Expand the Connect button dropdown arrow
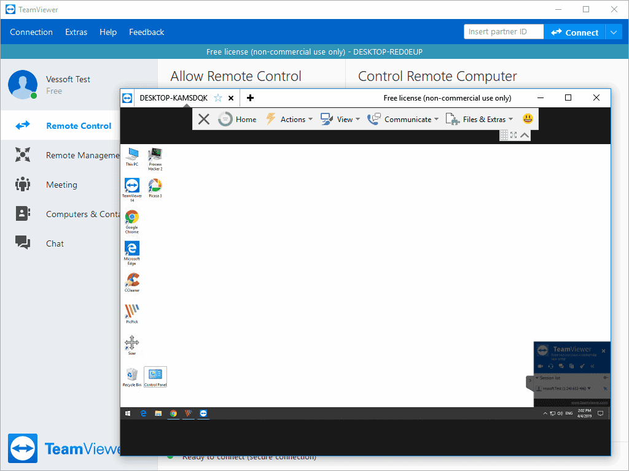629x471 pixels. [x=614, y=32]
